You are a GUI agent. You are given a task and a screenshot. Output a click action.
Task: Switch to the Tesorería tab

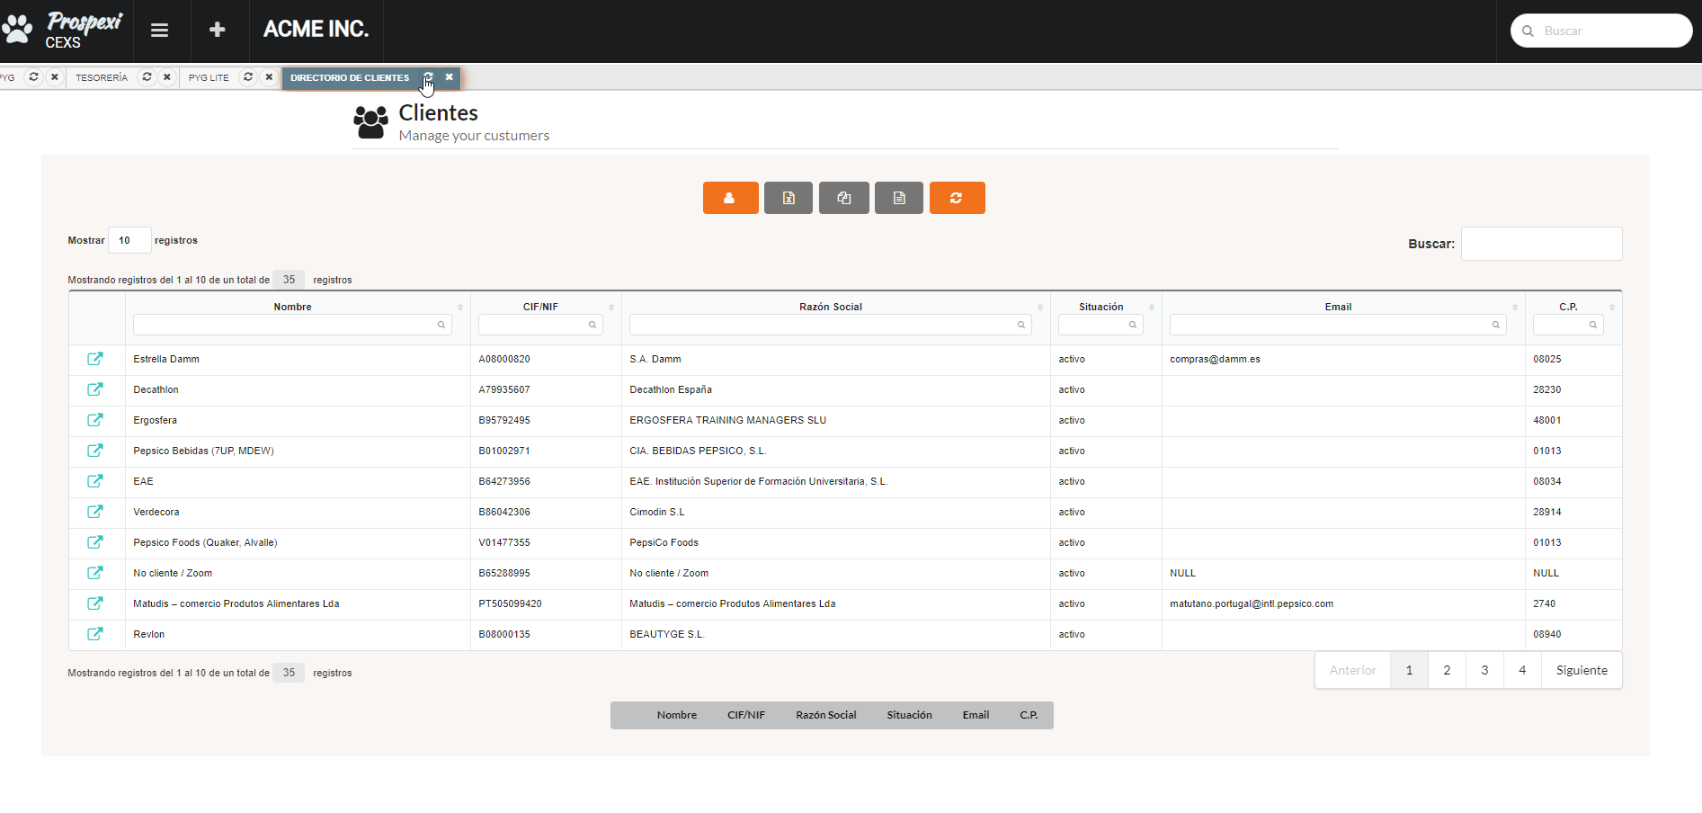[102, 78]
